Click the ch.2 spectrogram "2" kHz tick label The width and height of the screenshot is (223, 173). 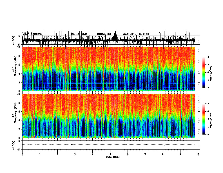[19, 129]
